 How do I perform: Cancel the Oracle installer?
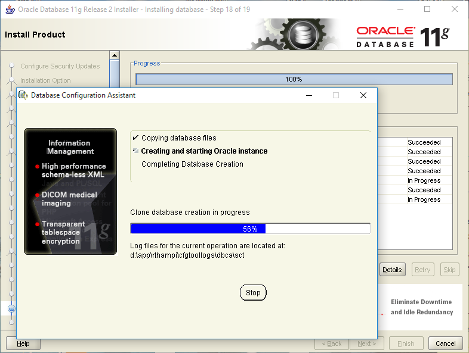click(x=445, y=343)
